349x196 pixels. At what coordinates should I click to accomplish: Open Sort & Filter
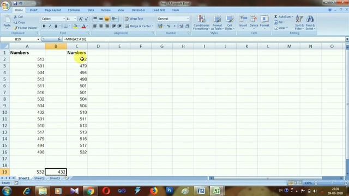pyautogui.click(x=299, y=22)
